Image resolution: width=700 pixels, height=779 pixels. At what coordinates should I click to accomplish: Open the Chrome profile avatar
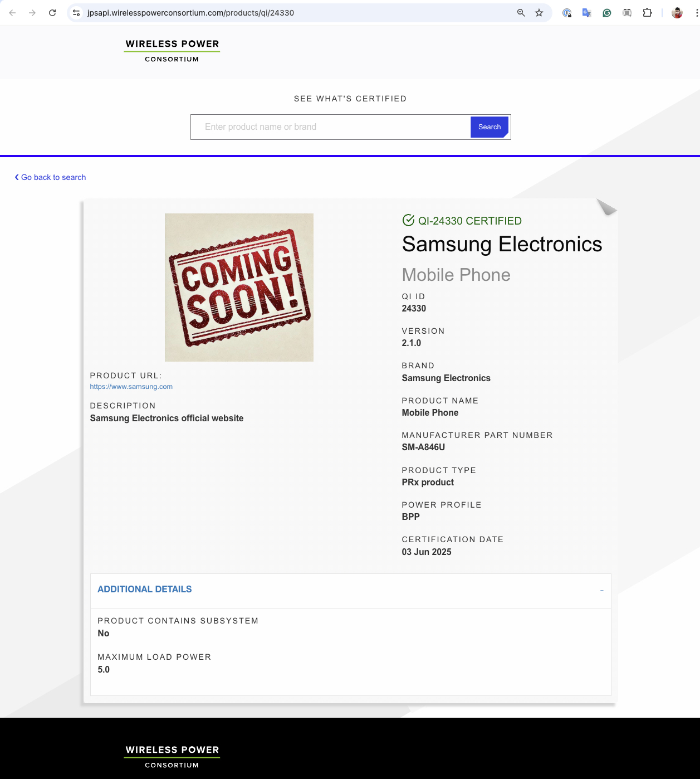(x=677, y=13)
